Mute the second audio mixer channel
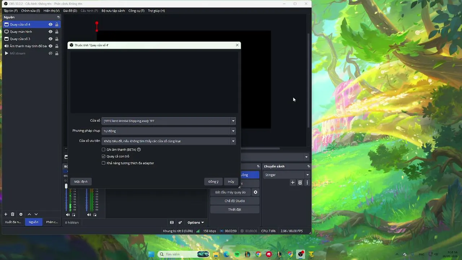This screenshot has width=462, height=260. click(x=89, y=215)
